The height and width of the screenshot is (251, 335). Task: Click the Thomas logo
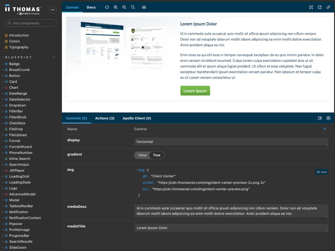click(x=23, y=10)
